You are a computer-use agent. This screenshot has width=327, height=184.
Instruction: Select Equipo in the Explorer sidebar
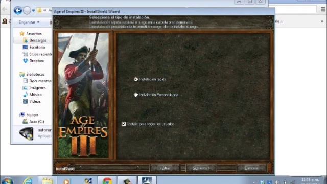point(29,114)
